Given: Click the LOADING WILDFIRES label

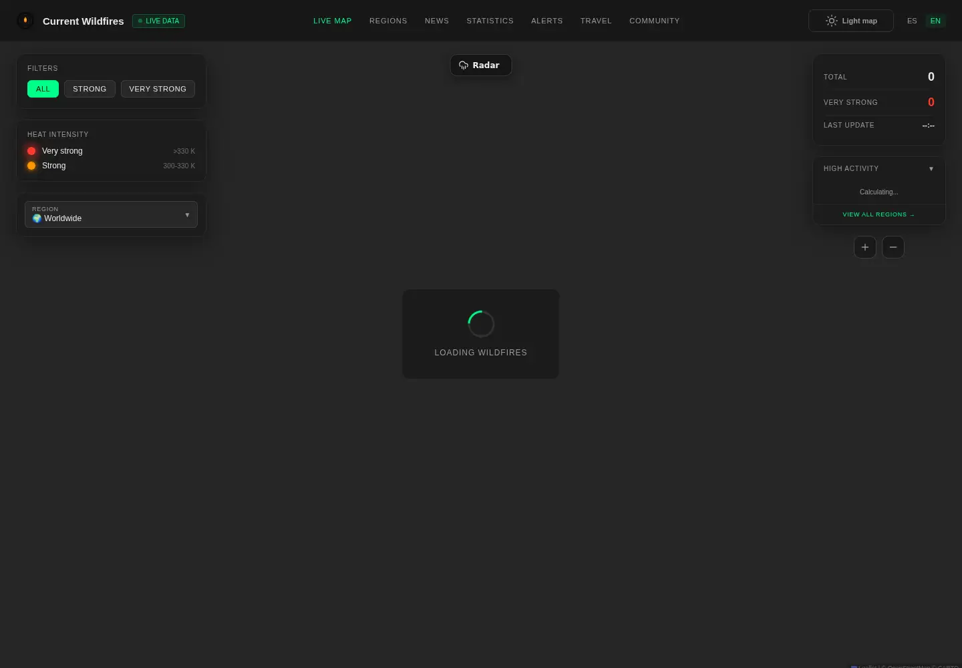Looking at the screenshot, I should pyautogui.click(x=481, y=353).
